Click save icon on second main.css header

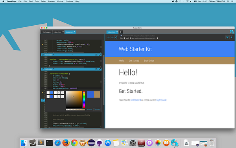point(96,69)
